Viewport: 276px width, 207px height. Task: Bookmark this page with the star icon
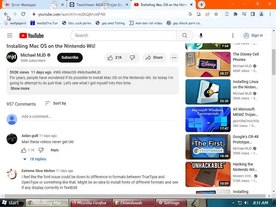coord(216,14)
